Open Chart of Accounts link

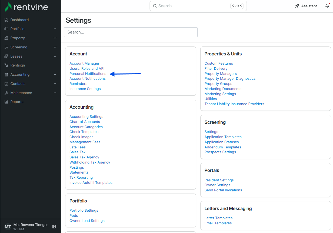85,122
